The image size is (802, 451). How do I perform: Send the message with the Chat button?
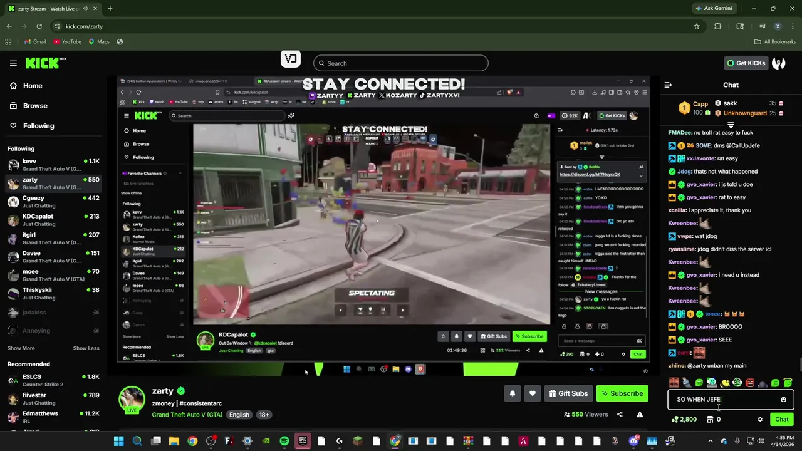782,419
